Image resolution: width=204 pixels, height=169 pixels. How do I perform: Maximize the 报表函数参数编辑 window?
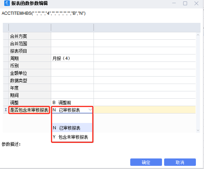pyautogui.click(x=185, y=3)
